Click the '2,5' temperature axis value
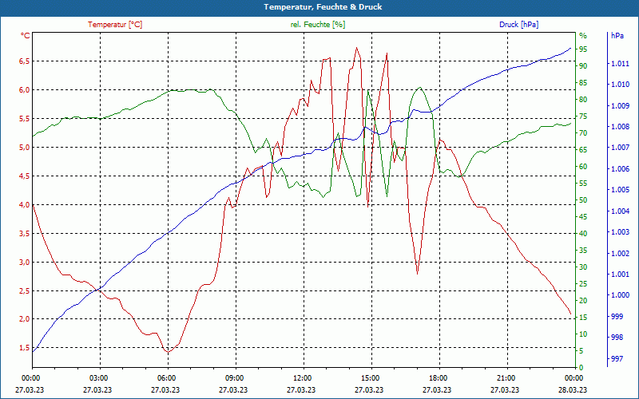 (25, 291)
